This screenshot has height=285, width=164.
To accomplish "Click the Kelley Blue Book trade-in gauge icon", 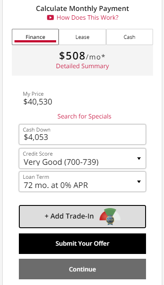I will point(110,216).
